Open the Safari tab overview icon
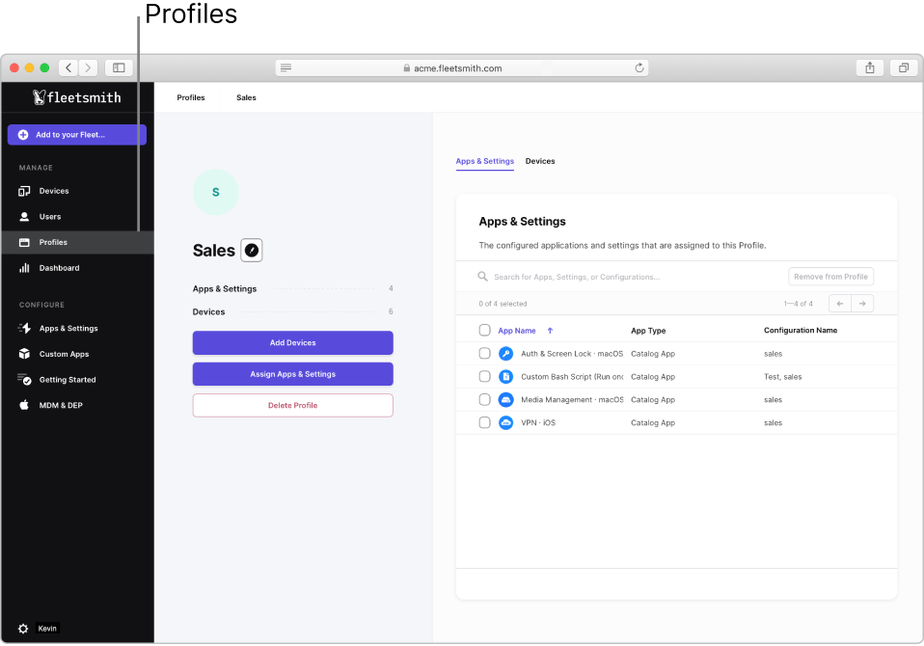 904,67
